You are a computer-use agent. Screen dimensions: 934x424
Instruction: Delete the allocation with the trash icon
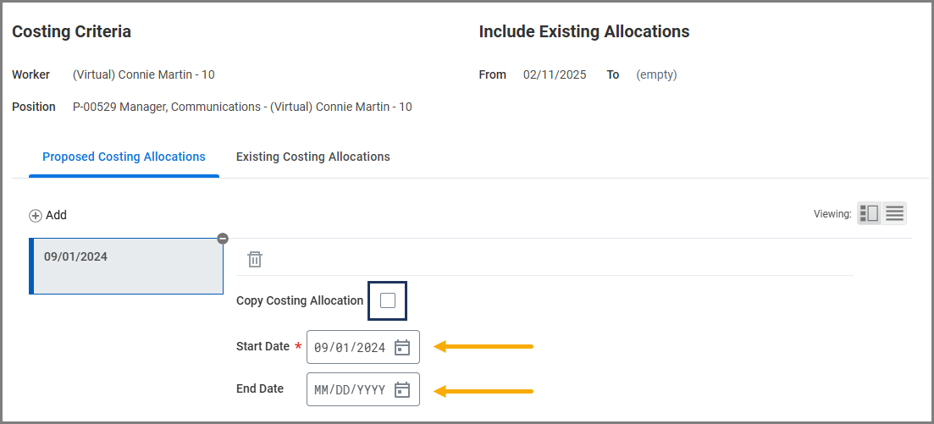pyautogui.click(x=255, y=260)
